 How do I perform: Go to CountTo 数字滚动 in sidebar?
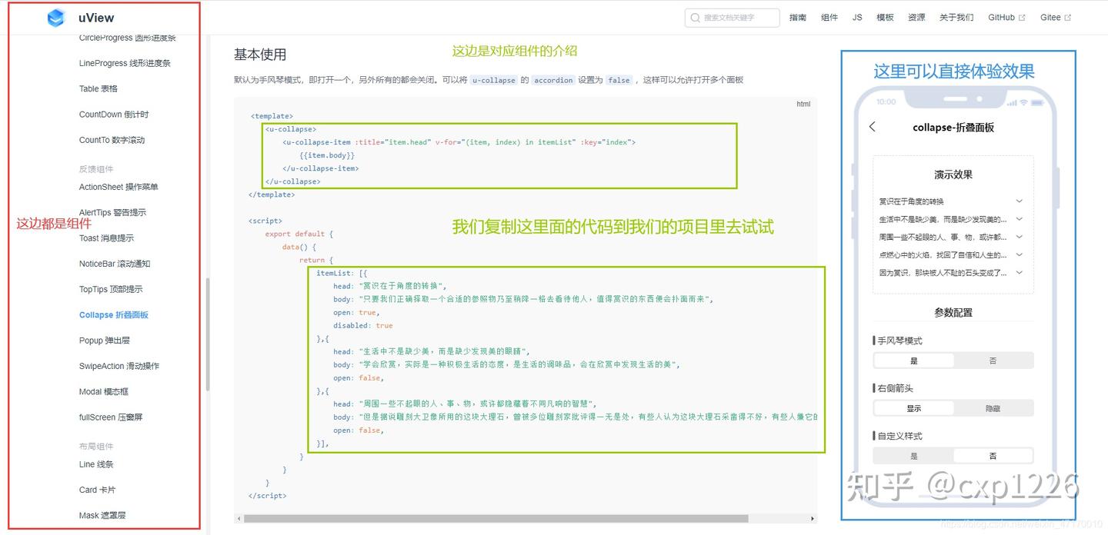click(x=112, y=140)
